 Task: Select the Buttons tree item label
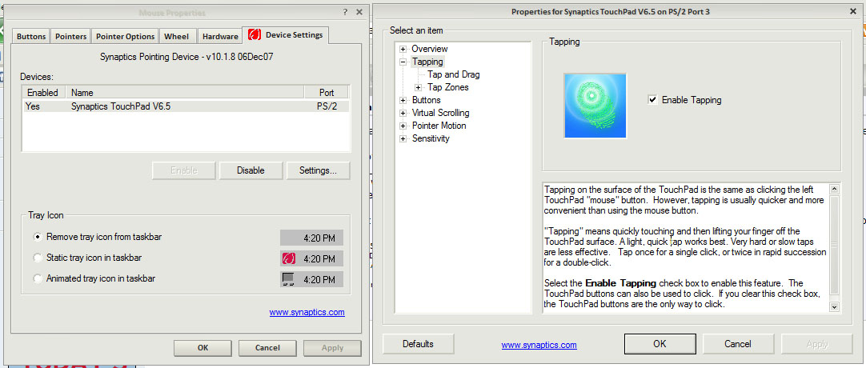coord(427,101)
